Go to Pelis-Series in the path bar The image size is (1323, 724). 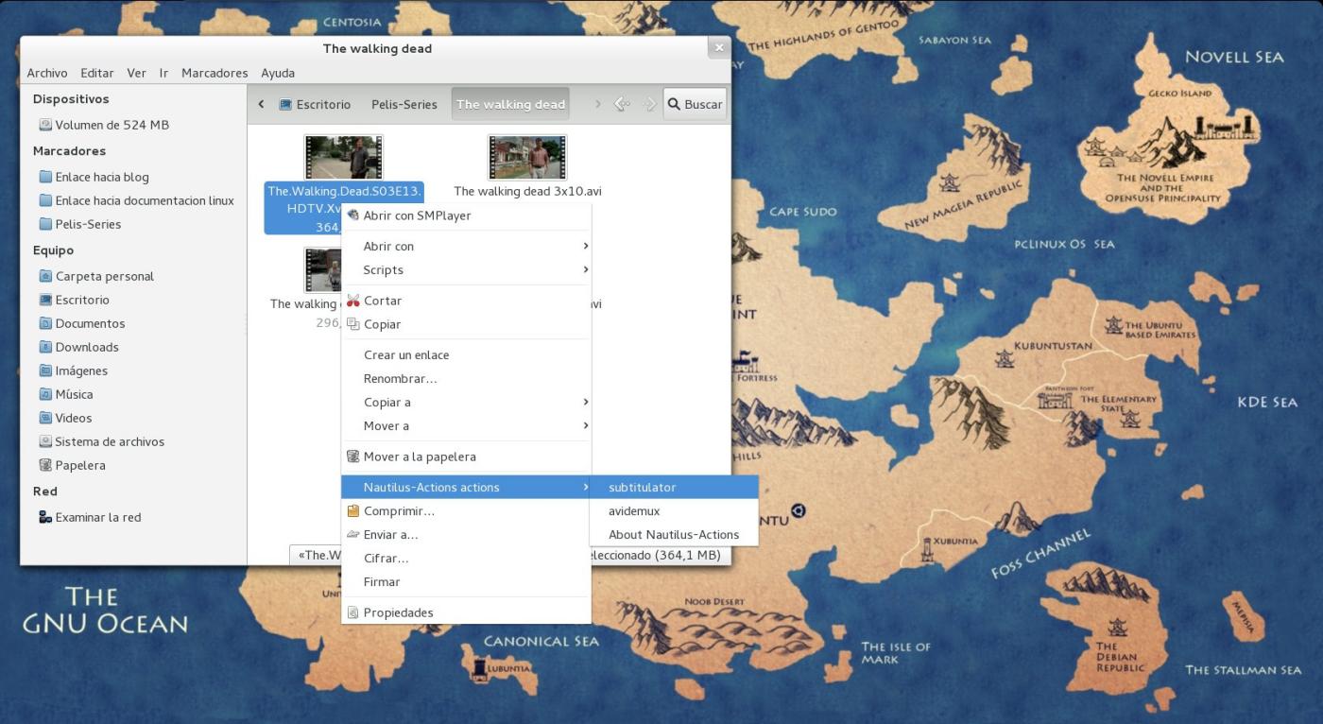tap(404, 104)
